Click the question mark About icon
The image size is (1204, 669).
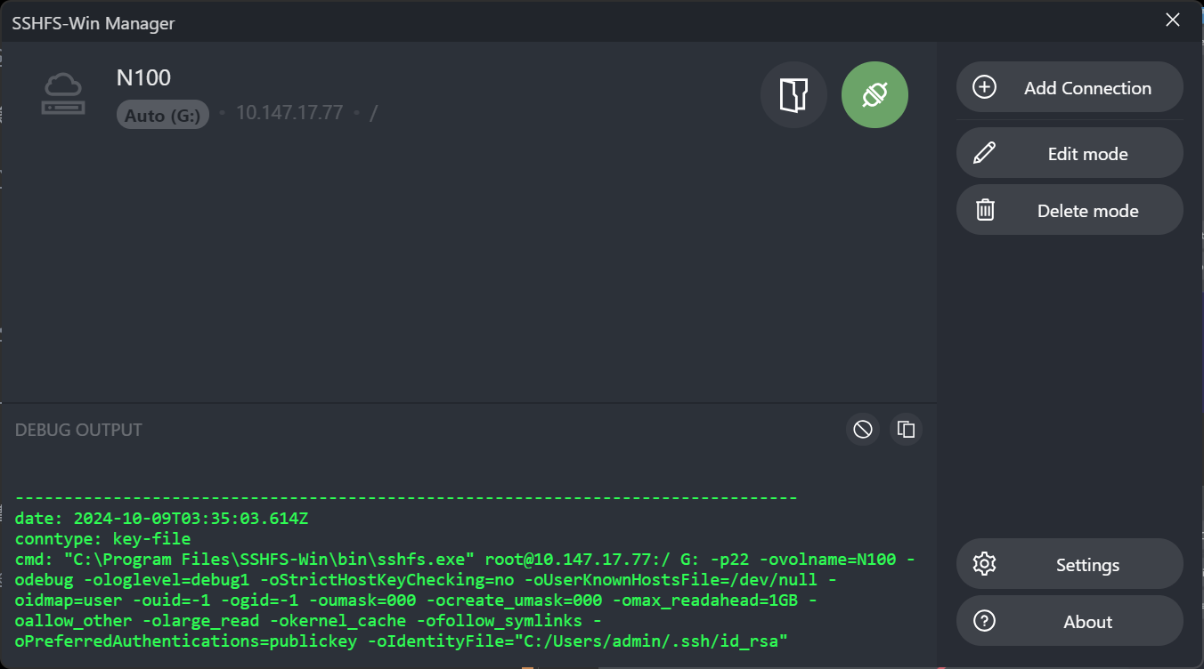coord(984,621)
